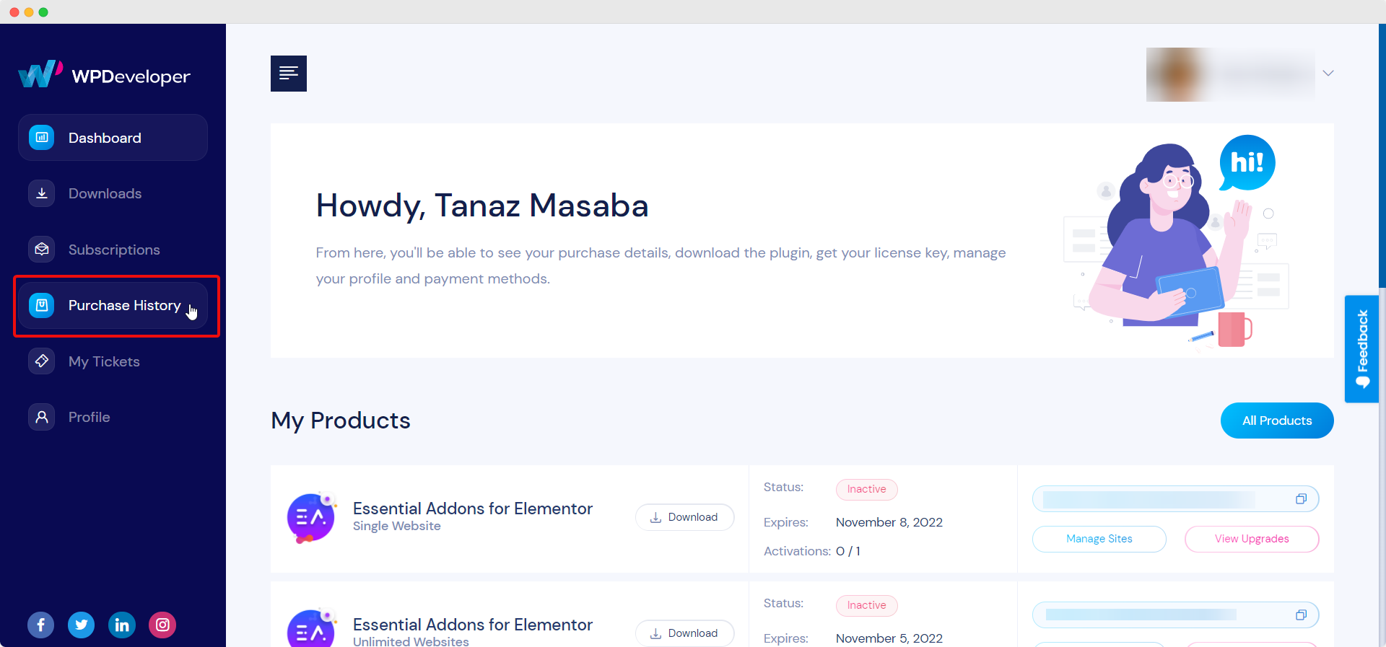Viewport: 1386px width, 647px height.
Task: Click the Single Website license key field
Action: 1175,499
